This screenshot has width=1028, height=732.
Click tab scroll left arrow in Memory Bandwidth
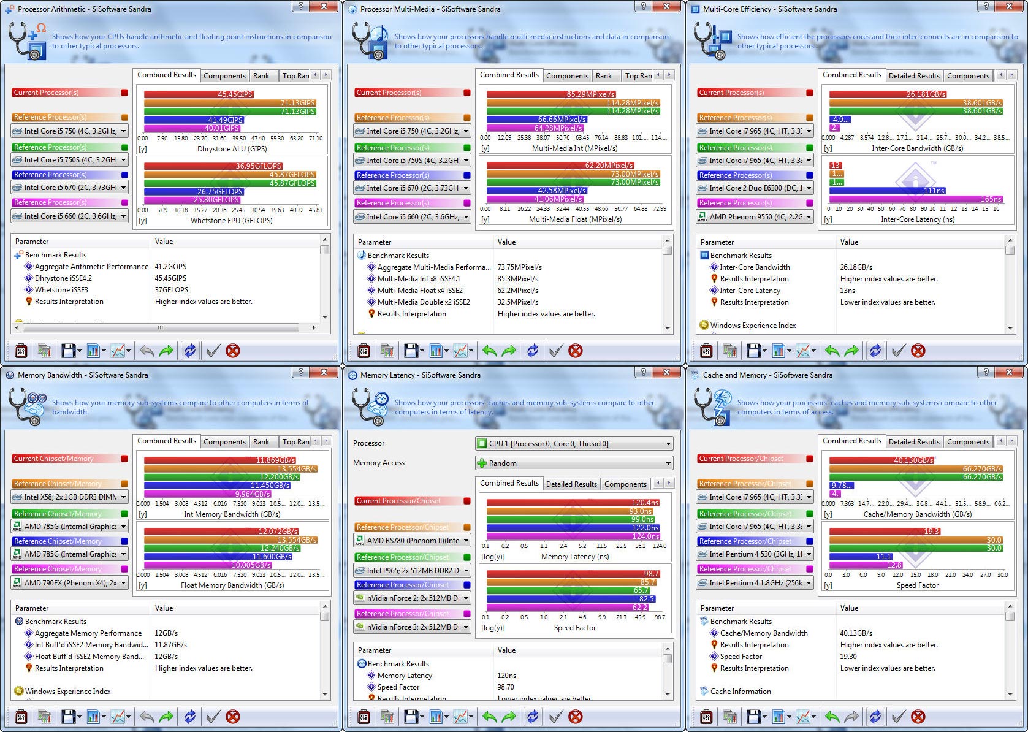click(x=315, y=441)
